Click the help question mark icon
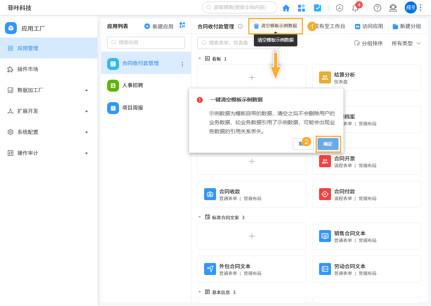 point(377,8)
